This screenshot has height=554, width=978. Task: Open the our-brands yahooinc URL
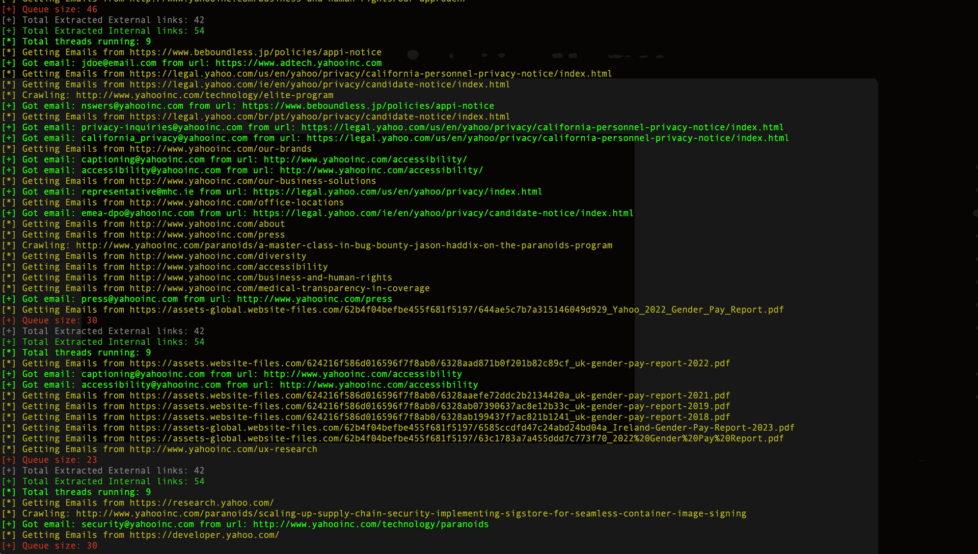(x=221, y=149)
